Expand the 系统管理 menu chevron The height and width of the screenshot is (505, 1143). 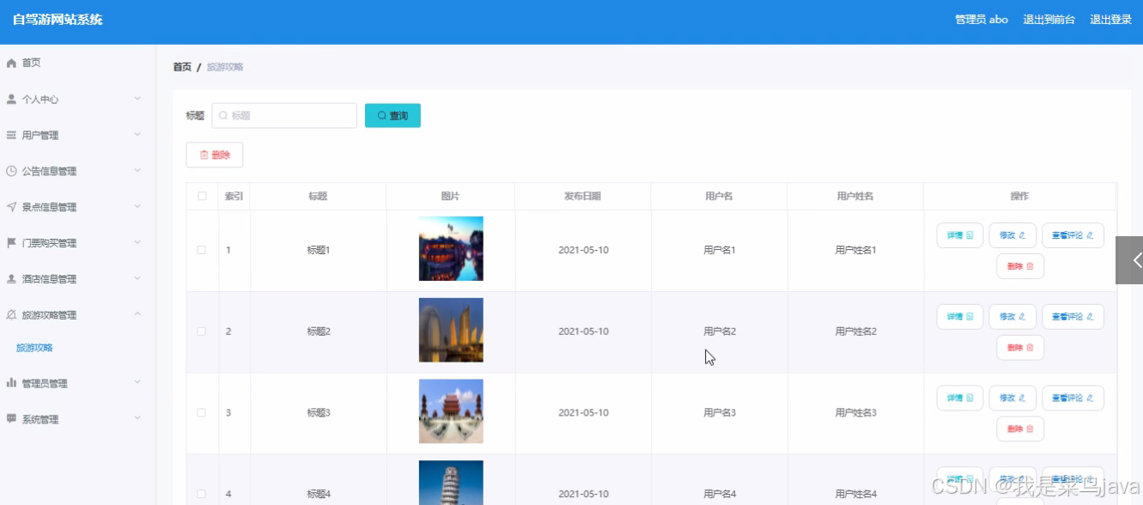[137, 419]
